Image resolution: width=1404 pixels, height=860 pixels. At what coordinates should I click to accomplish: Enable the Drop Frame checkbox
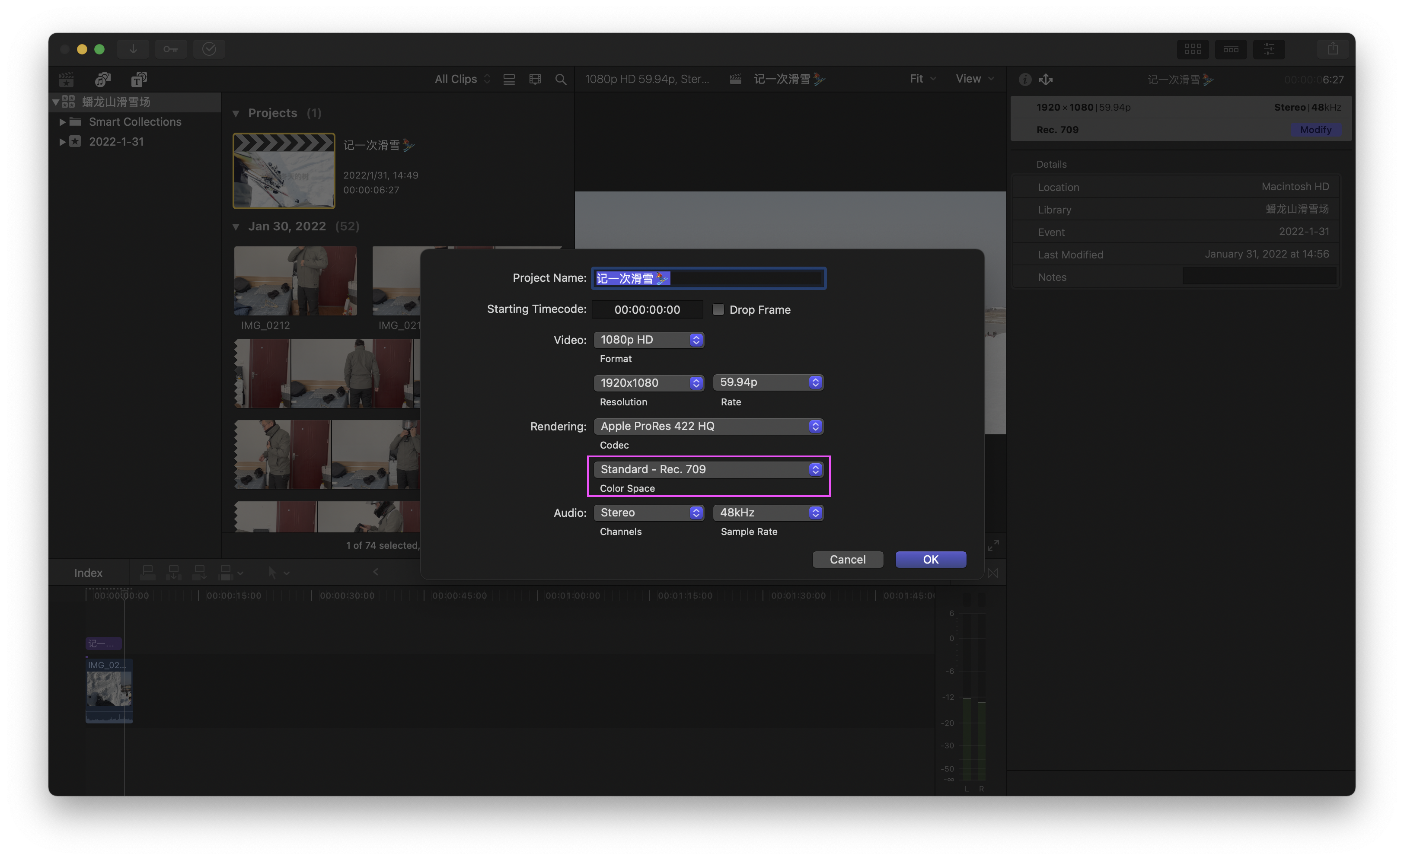click(718, 309)
